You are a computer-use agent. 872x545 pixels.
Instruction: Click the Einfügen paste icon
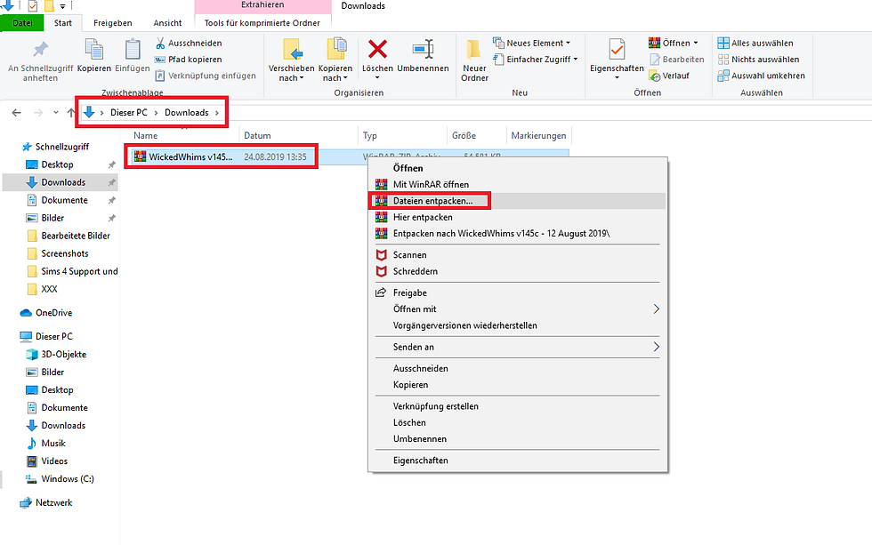[133, 49]
